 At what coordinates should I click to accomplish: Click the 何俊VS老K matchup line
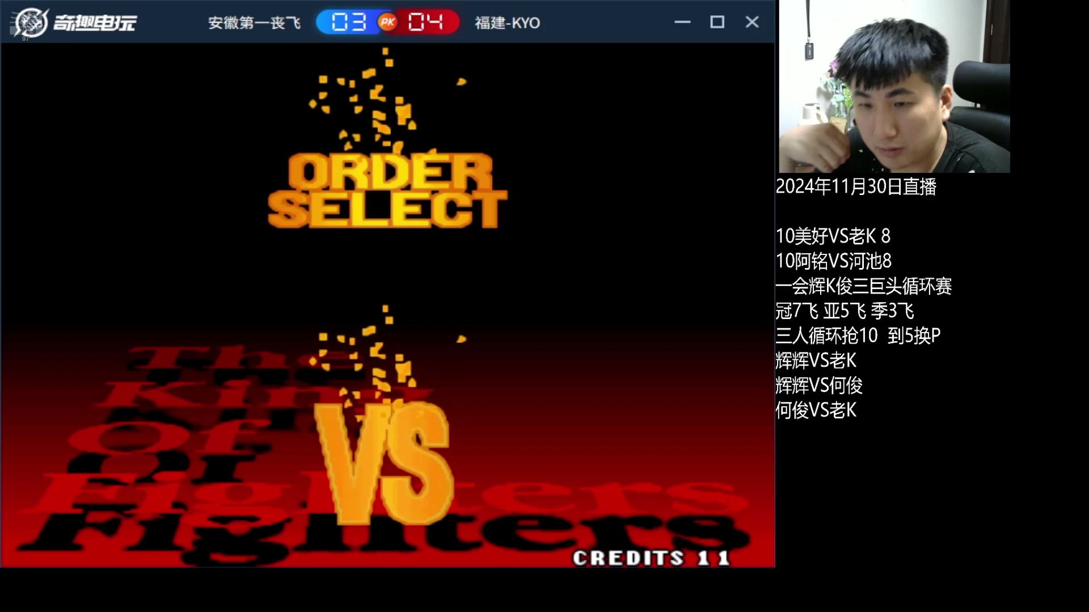coord(816,410)
